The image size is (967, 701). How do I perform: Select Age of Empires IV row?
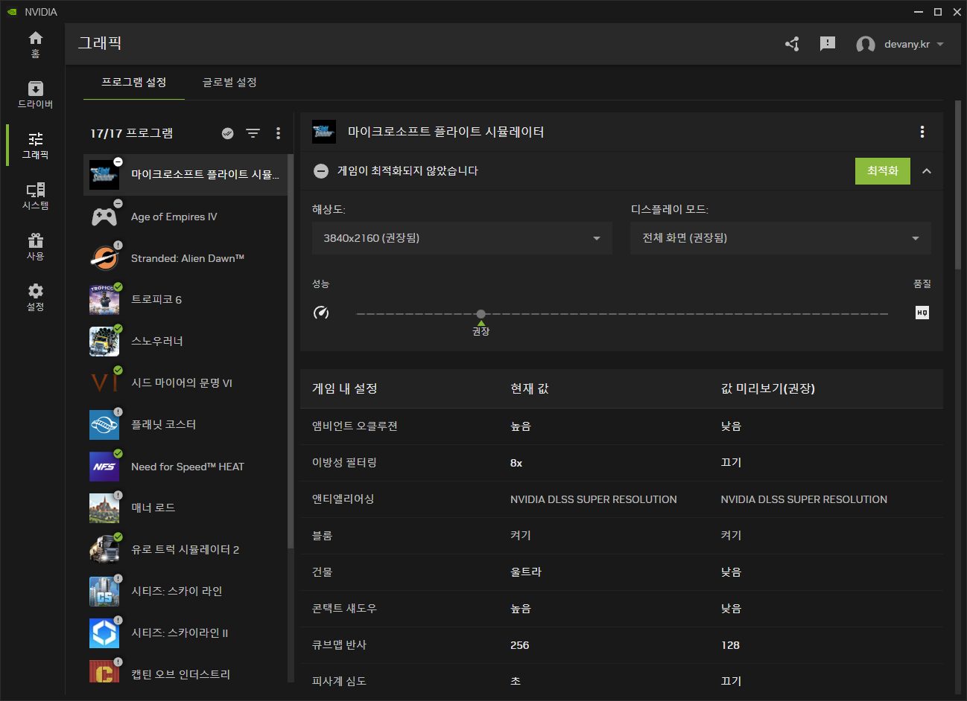186,217
